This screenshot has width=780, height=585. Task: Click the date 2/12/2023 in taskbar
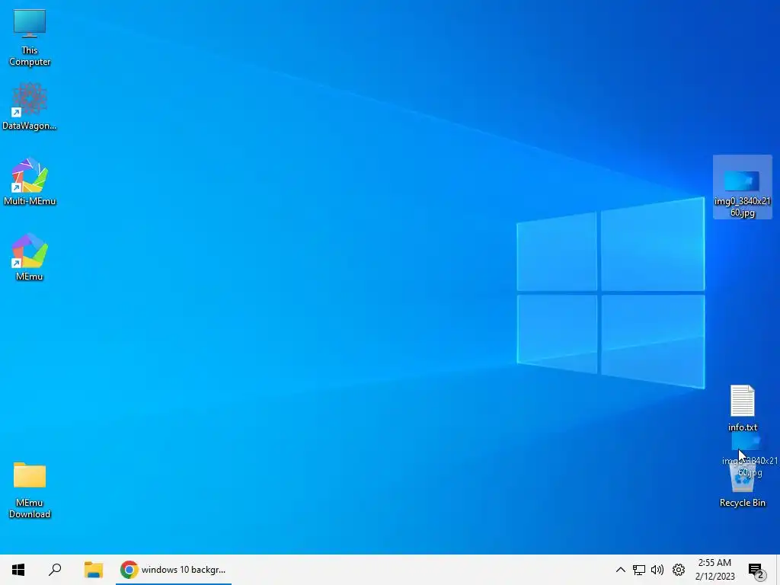click(714, 577)
